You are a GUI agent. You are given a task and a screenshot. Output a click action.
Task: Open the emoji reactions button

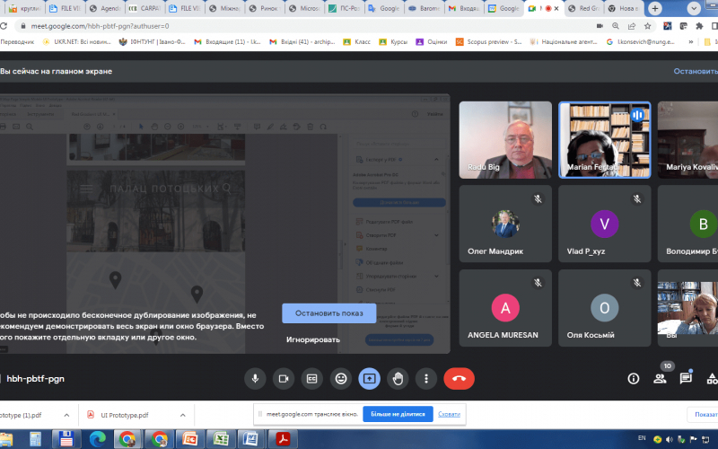click(341, 379)
